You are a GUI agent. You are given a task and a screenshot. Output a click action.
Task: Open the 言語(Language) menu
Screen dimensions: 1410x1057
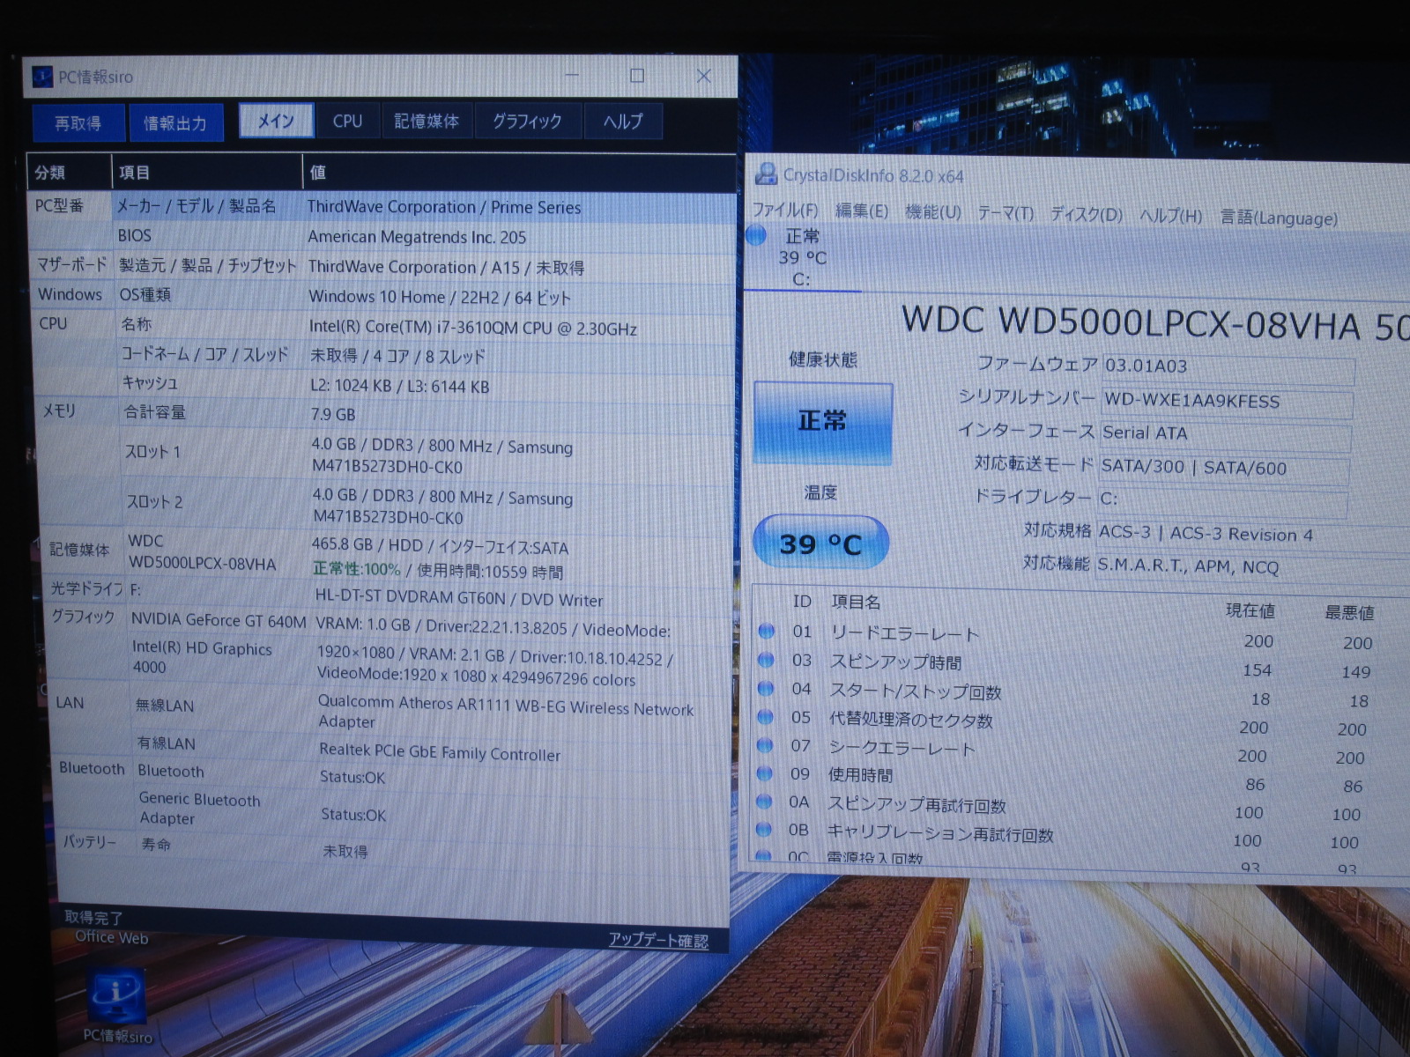click(1278, 217)
